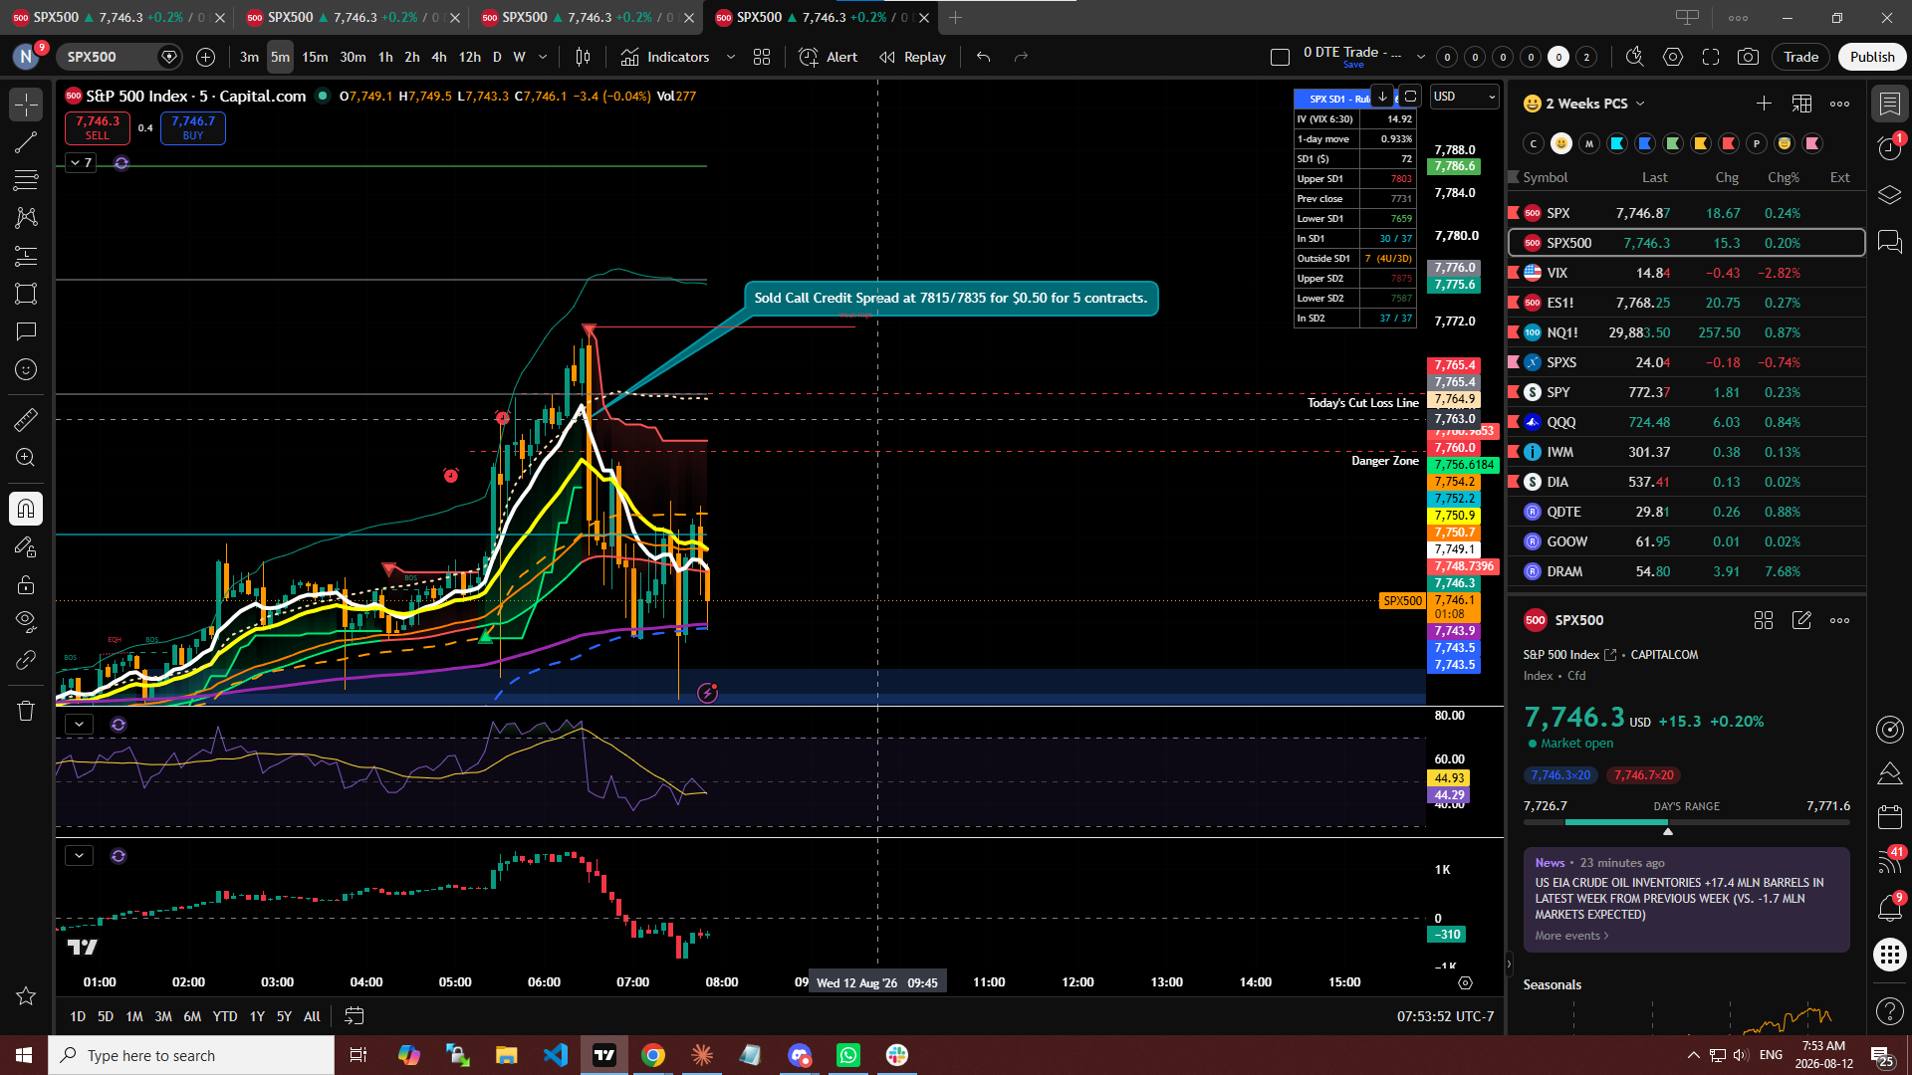Toggle stay in drawing mode
The height and width of the screenshot is (1075, 1912).
pos(26,546)
